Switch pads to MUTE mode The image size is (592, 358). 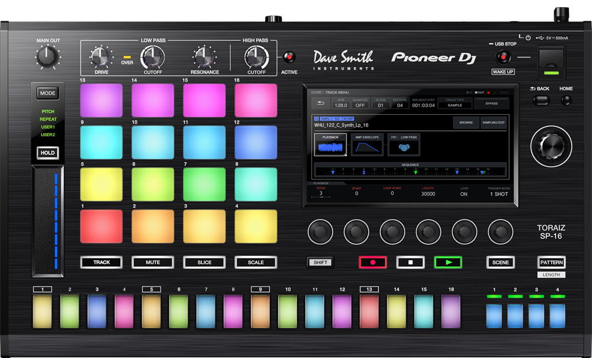coord(153,262)
